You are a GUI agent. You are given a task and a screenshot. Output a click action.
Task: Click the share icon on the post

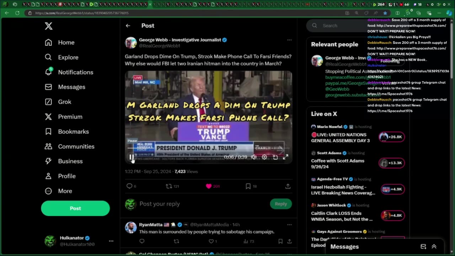(x=288, y=186)
